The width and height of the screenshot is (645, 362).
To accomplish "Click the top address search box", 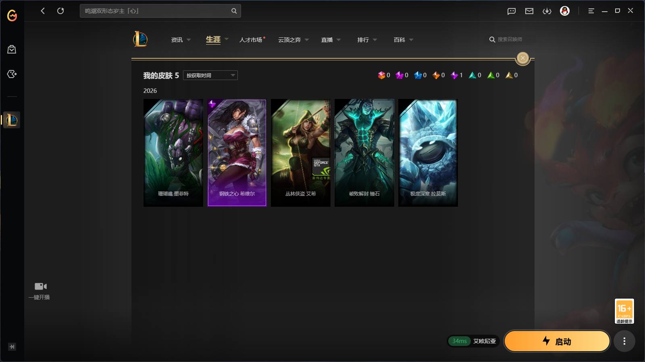I will tap(160, 11).
